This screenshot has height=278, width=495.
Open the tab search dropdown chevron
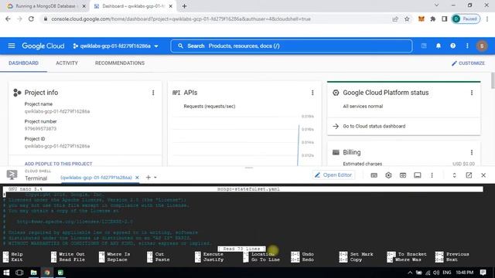pos(436,5)
